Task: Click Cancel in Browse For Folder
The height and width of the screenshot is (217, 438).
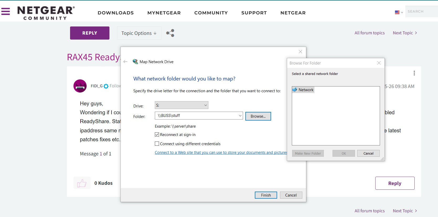Action: pos(368,153)
